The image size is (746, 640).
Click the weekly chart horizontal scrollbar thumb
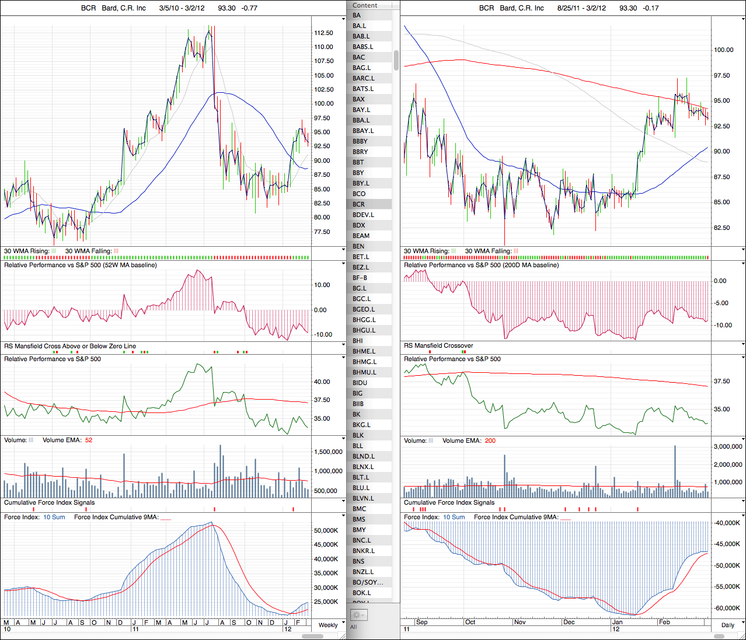tap(311, 636)
